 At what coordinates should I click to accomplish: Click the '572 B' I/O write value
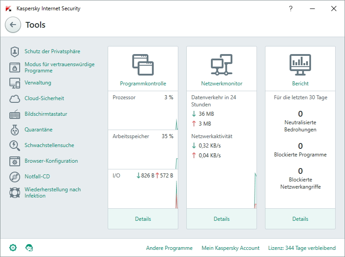(x=167, y=176)
